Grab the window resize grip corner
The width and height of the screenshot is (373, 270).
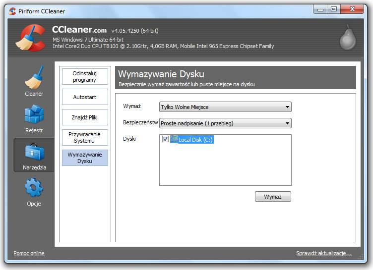click(x=361, y=257)
